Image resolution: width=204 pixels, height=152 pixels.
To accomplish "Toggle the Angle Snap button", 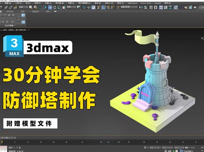I will [x=103, y=7].
